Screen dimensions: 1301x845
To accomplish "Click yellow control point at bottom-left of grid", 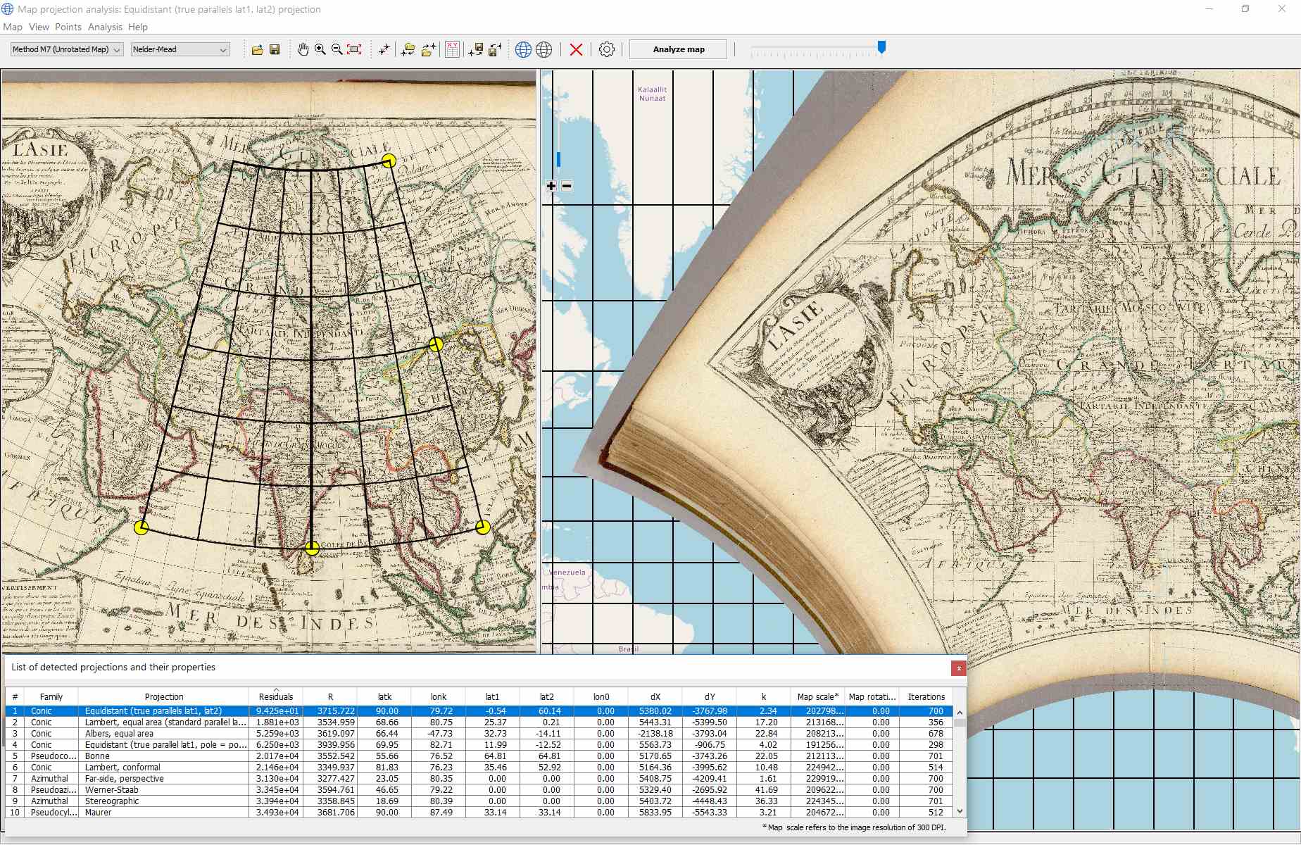I will (x=141, y=527).
